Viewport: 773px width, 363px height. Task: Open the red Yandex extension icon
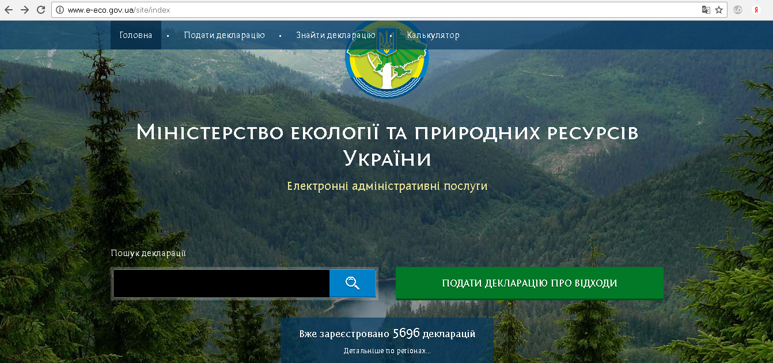point(756,10)
